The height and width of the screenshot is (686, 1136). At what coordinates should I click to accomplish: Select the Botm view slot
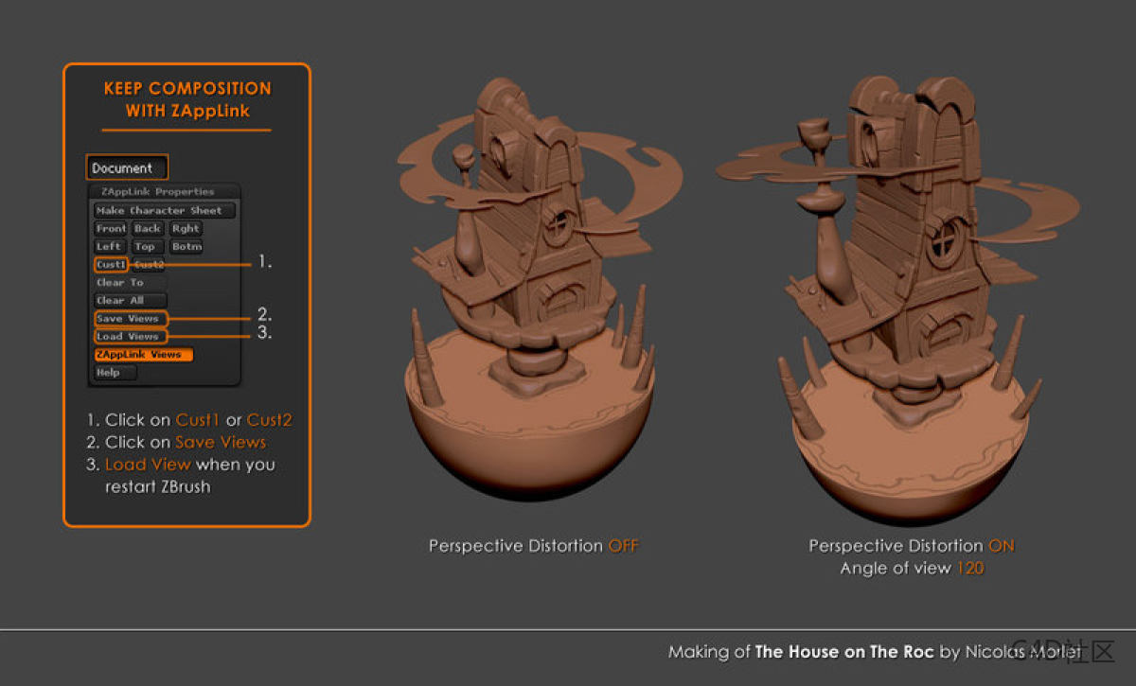pos(186,247)
